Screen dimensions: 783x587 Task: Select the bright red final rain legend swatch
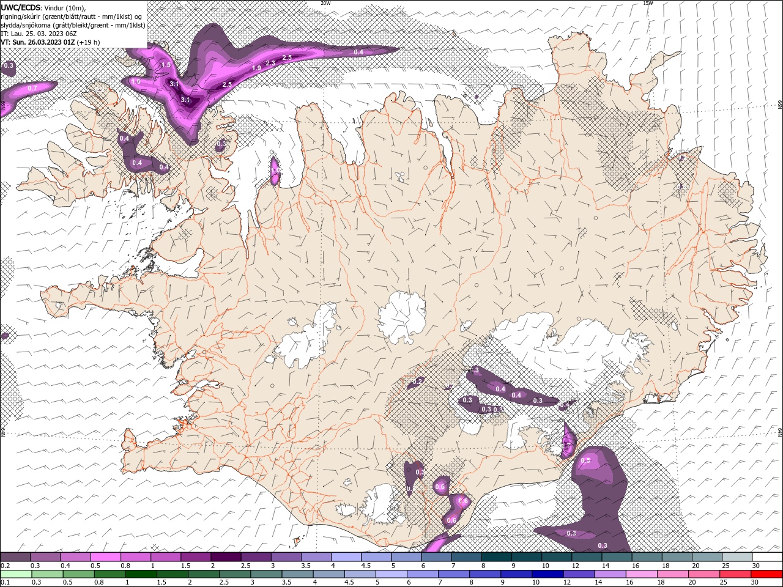tap(766, 574)
